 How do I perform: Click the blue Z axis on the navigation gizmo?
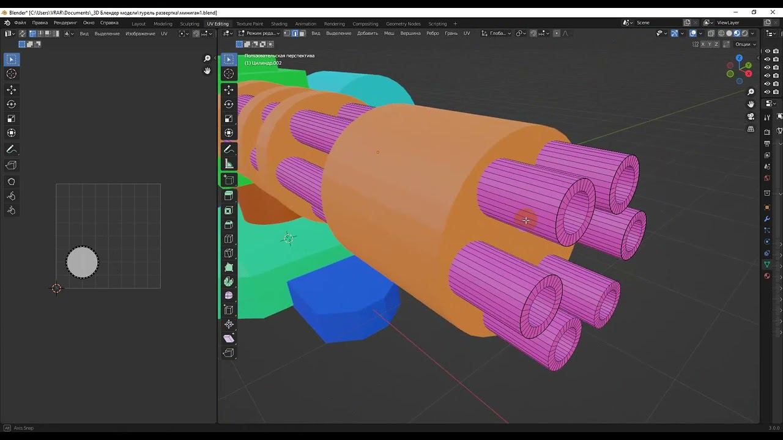coord(739,58)
